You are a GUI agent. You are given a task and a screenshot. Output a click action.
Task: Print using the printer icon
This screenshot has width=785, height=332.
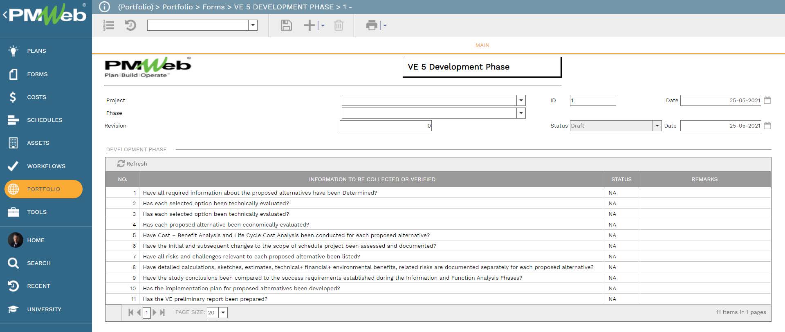click(x=372, y=25)
